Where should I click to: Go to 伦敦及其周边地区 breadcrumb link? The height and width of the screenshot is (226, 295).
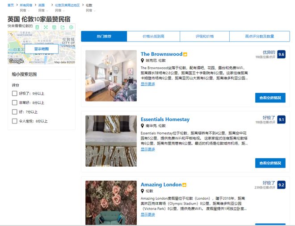tap(67, 5)
